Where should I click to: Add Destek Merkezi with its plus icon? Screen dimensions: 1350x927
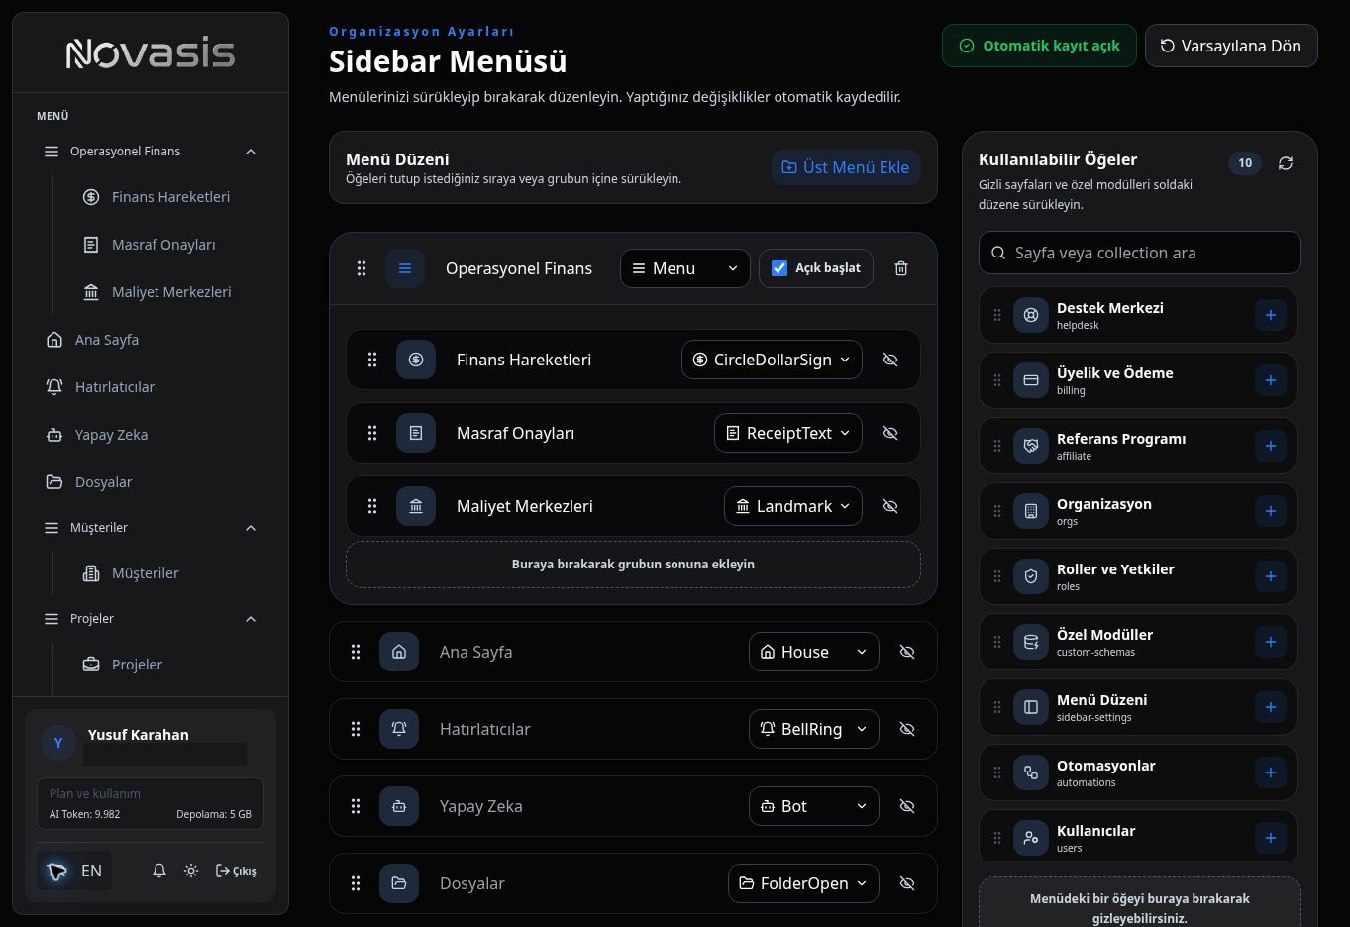point(1270,315)
